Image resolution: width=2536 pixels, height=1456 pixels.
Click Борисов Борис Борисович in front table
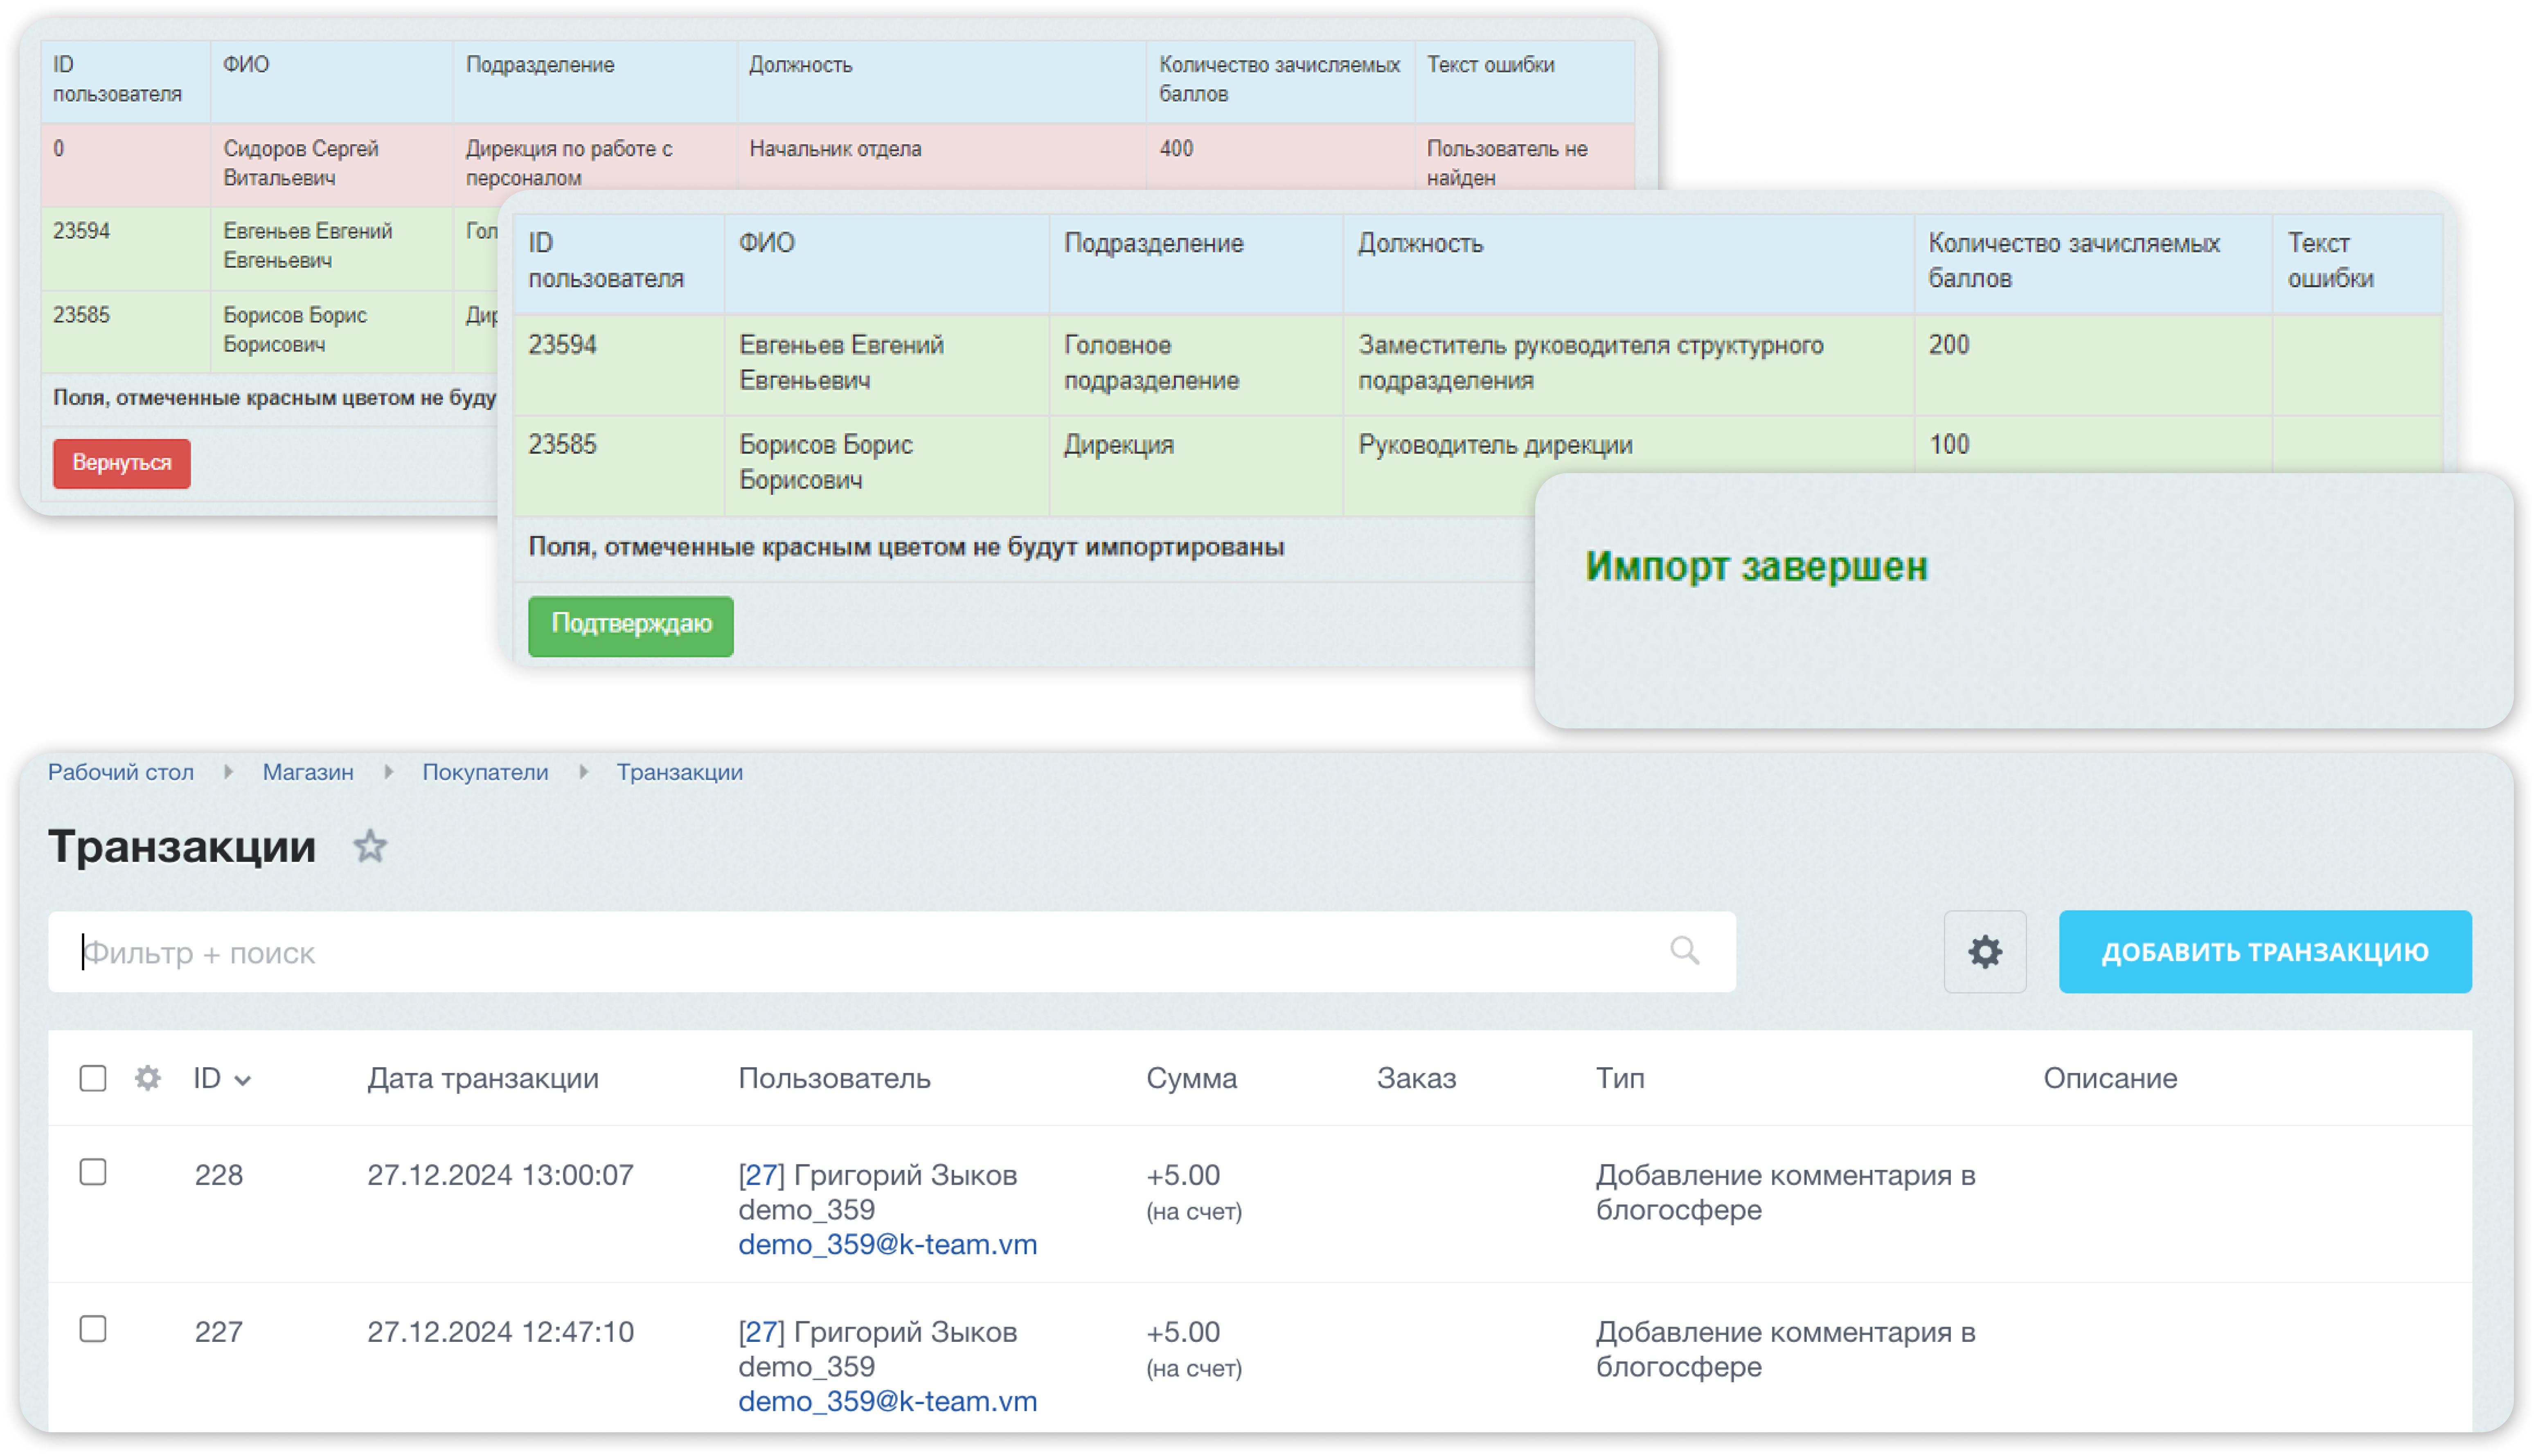pyautogui.click(x=826, y=463)
